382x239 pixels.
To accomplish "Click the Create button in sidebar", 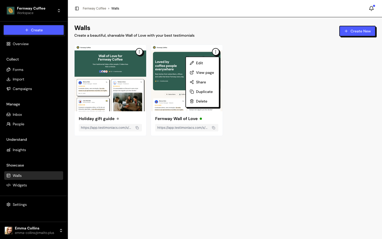I will pos(34,30).
